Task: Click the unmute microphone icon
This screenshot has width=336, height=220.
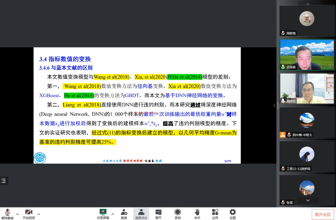Action: pos(7,212)
